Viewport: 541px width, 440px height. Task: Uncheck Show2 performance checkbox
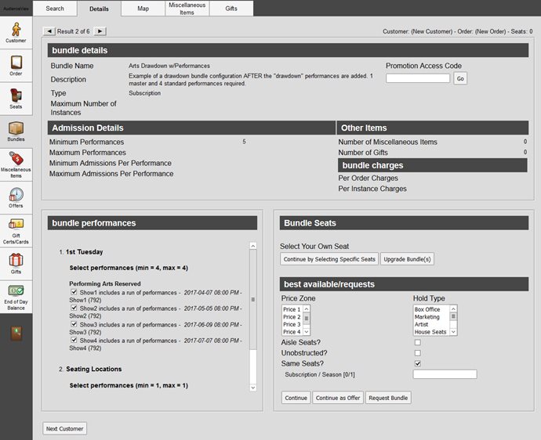74,308
